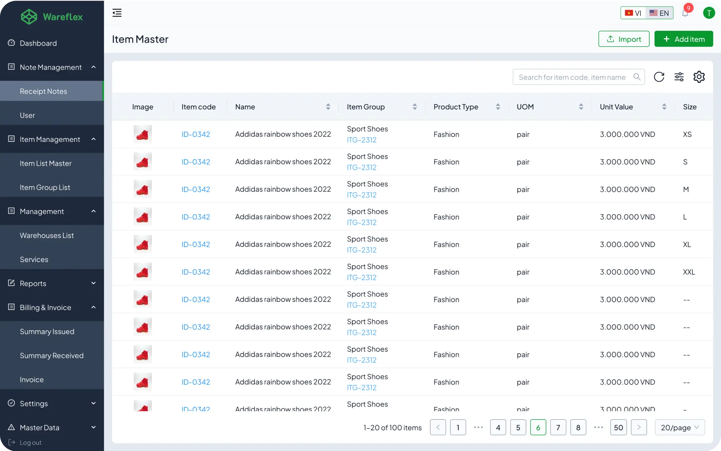Sort by Name column sorter arrows
Image resolution: width=721 pixels, height=451 pixels.
328,107
